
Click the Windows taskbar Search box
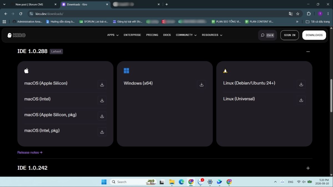(133, 182)
